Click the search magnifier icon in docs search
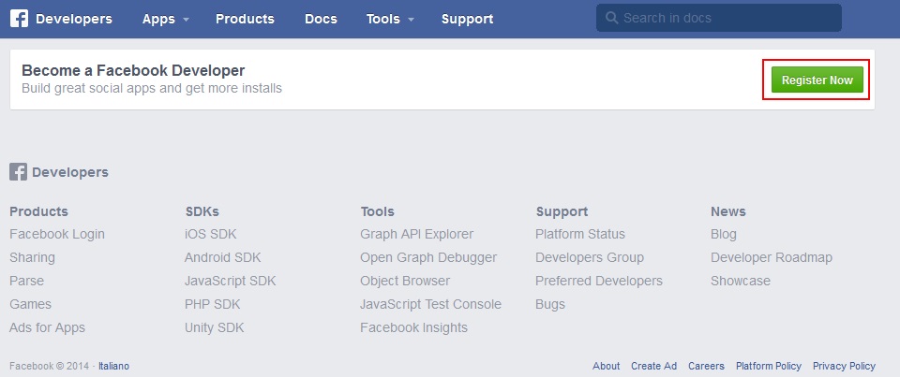 pos(611,19)
